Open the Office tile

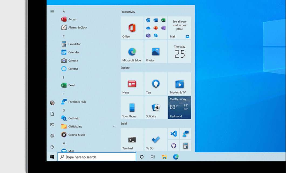[132, 28]
